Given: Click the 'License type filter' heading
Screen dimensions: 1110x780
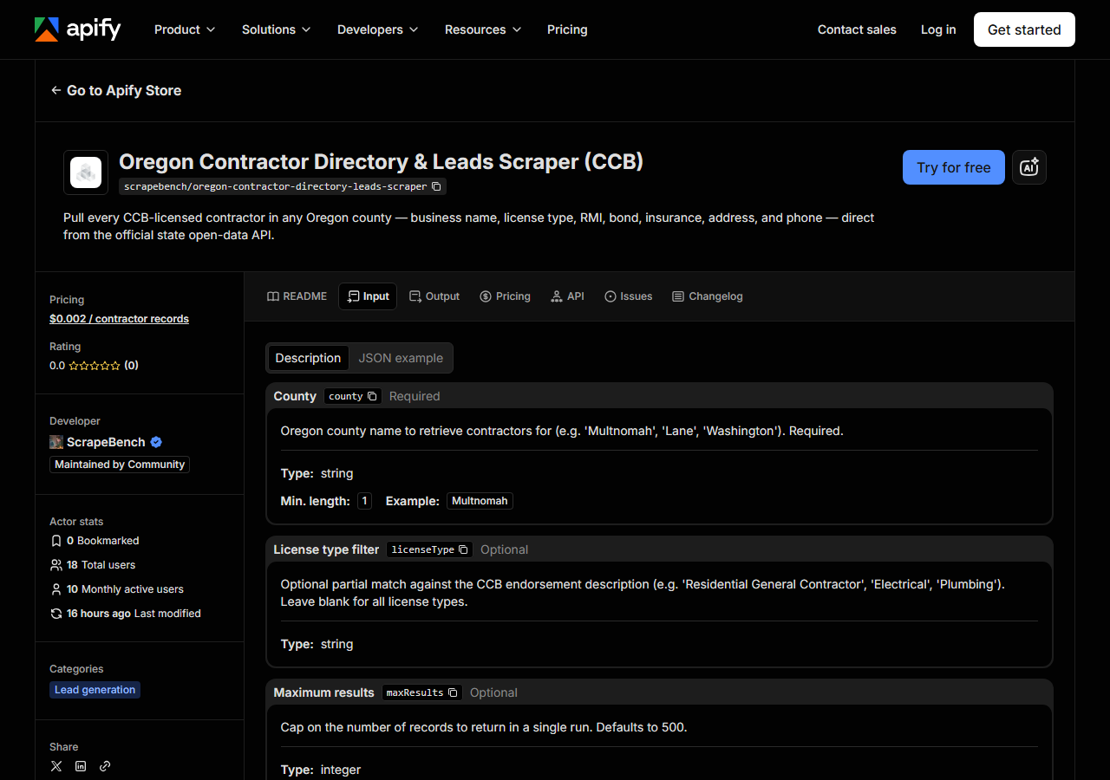Looking at the screenshot, I should (326, 549).
